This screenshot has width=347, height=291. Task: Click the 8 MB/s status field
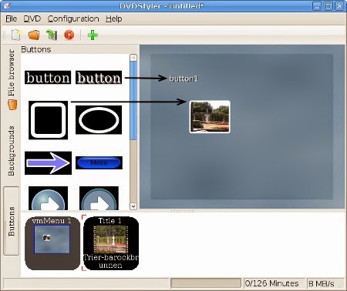click(325, 283)
